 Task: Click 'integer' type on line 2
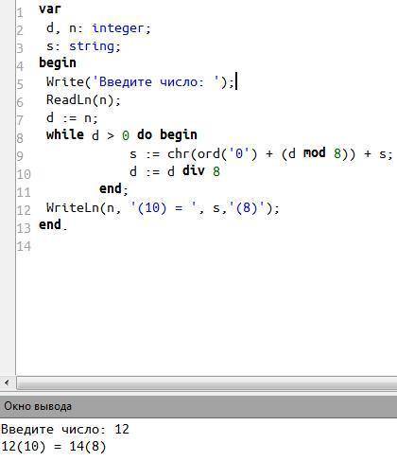118,28
